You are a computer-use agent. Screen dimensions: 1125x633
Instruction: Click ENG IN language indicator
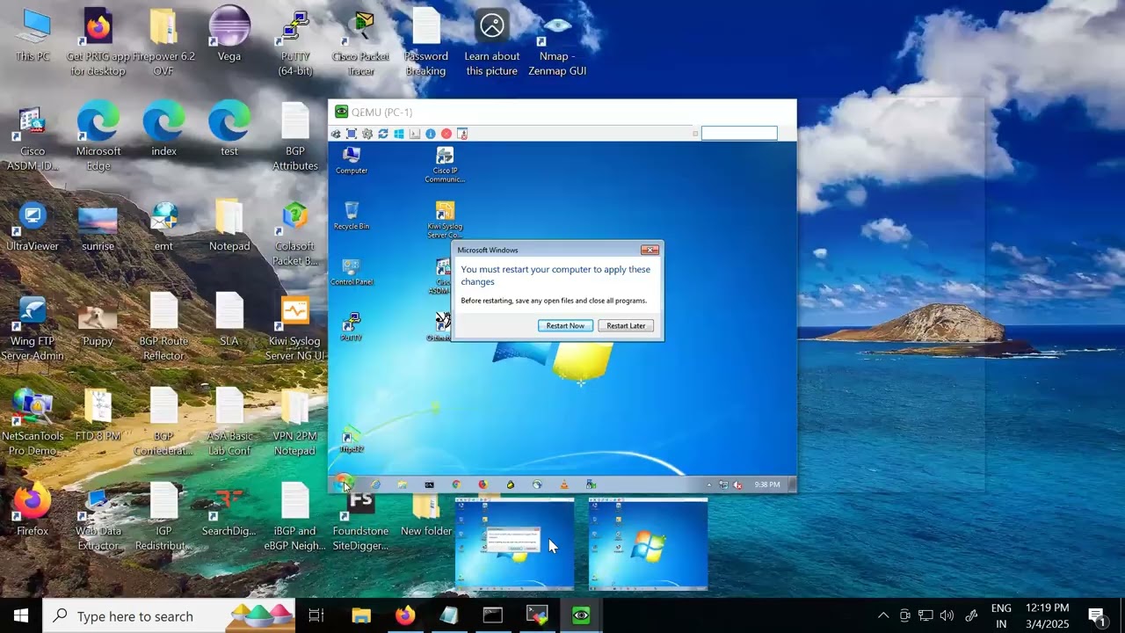pos(1001,615)
